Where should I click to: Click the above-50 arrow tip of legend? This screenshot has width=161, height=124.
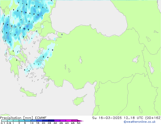(80, 121)
